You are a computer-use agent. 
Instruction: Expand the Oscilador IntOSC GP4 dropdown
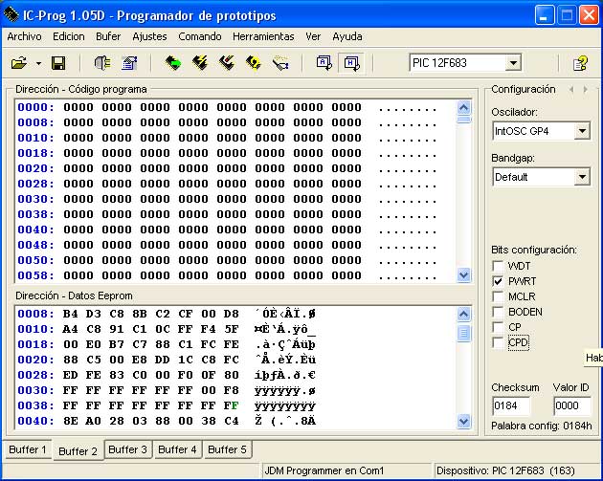click(x=581, y=131)
